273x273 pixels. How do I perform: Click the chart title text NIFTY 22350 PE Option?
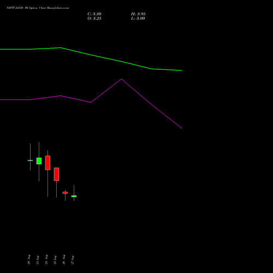click(22, 8)
